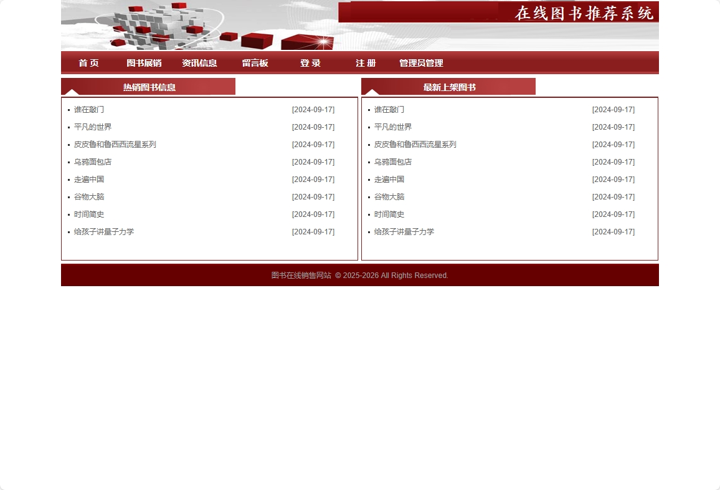Image resolution: width=720 pixels, height=490 pixels.
Task: Open the 资讯信息 navigation menu item
Action: [199, 62]
